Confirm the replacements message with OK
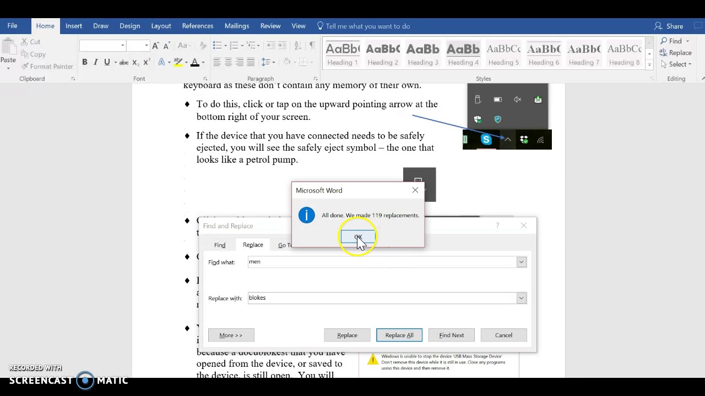Screen dimensions: 705x396 pos(358,237)
